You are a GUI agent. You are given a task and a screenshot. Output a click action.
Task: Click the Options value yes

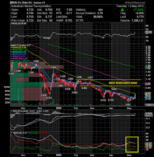click(100, 10)
